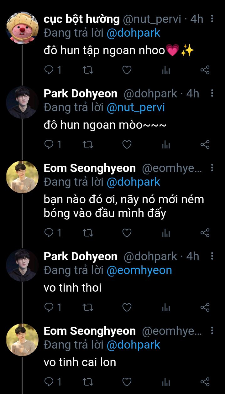Open more options on the "vo tinh cai lon" tweet
Viewport: 225px width, 394px height.
[212, 331]
